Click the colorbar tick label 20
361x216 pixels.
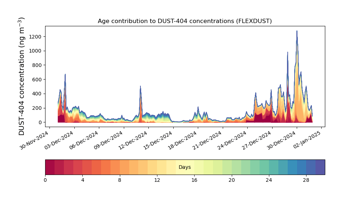point(232,180)
